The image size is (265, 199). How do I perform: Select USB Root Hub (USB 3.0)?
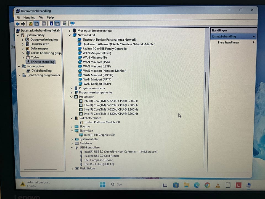pyautogui.click(x=99, y=164)
